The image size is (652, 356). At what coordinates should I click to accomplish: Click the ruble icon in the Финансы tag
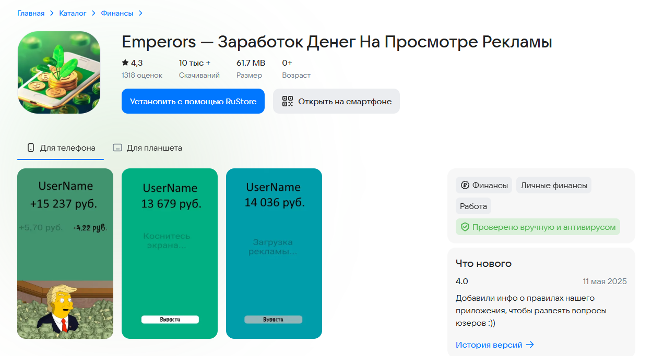click(x=464, y=184)
